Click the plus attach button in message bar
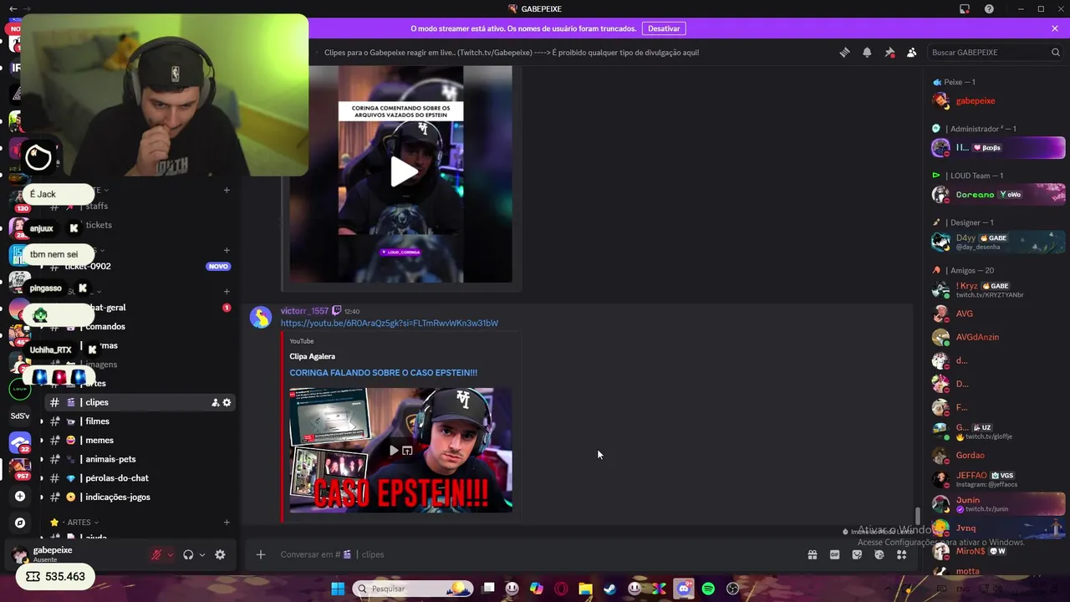 click(261, 554)
